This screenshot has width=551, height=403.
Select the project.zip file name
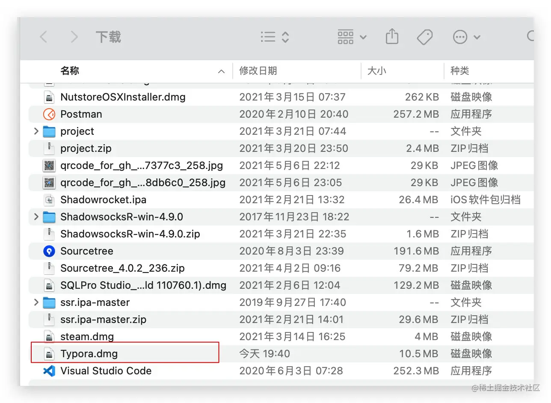coord(86,149)
